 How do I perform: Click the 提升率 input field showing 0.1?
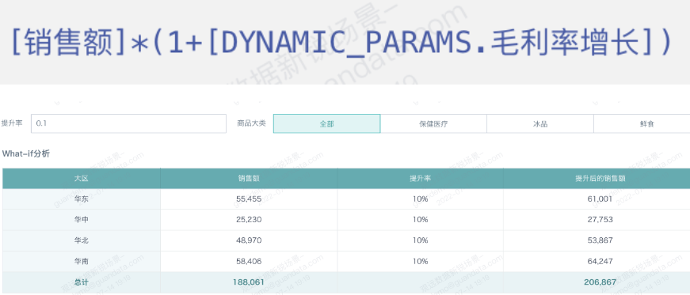[x=128, y=123]
